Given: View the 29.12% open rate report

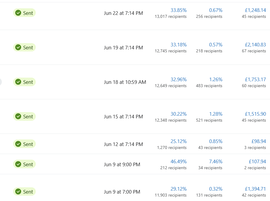Looking at the screenshot, I should [x=179, y=189].
